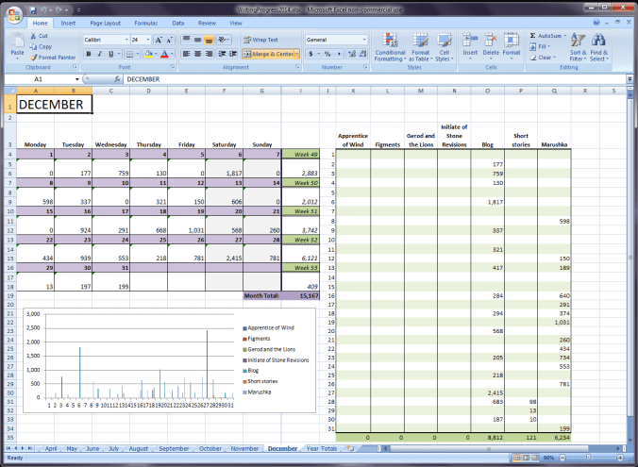This screenshot has height=467, width=638.
Task: Click the Percent Style icon
Action: (327, 54)
